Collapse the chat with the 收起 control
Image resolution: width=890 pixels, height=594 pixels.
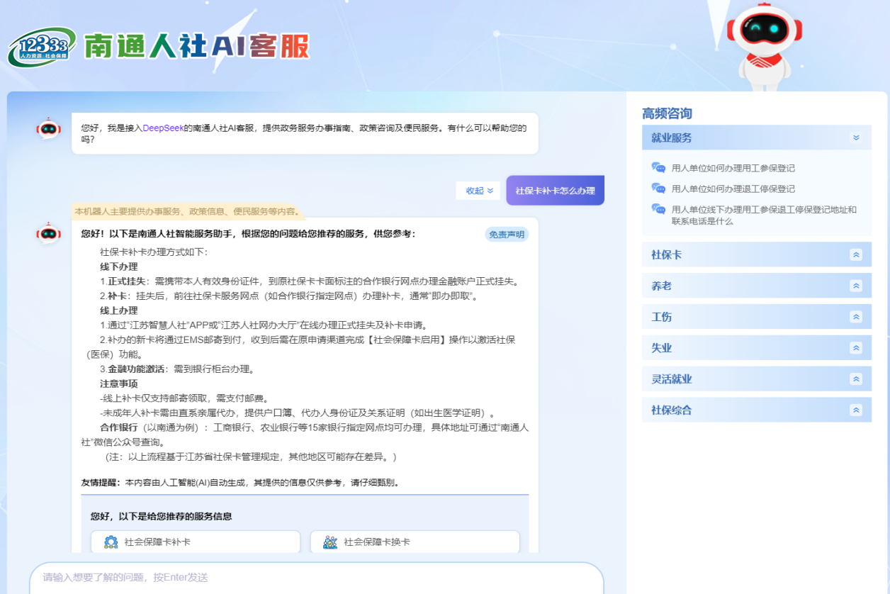coord(477,191)
